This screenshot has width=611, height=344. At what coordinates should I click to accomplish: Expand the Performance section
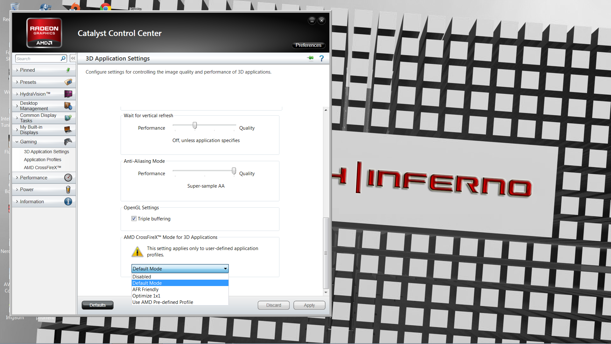coord(17,178)
